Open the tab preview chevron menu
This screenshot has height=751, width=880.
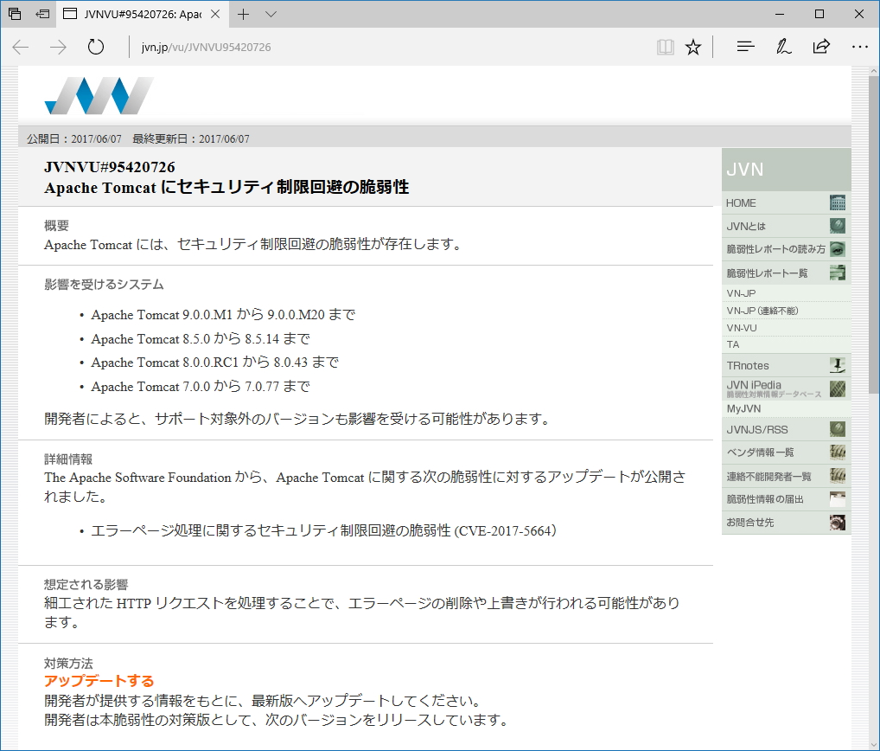pyautogui.click(x=271, y=14)
